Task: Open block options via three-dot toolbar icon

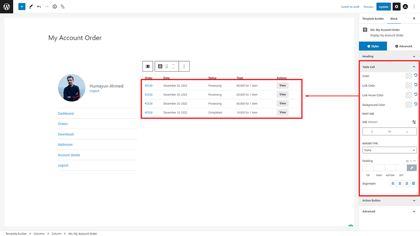Action: tap(184, 66)
